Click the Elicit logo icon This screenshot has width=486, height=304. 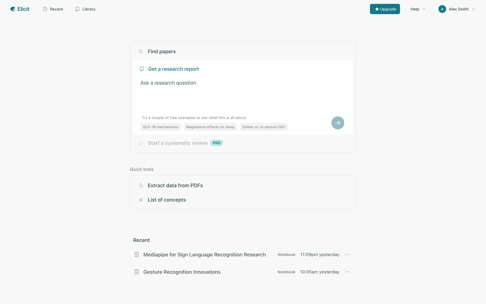click(13, 9)
